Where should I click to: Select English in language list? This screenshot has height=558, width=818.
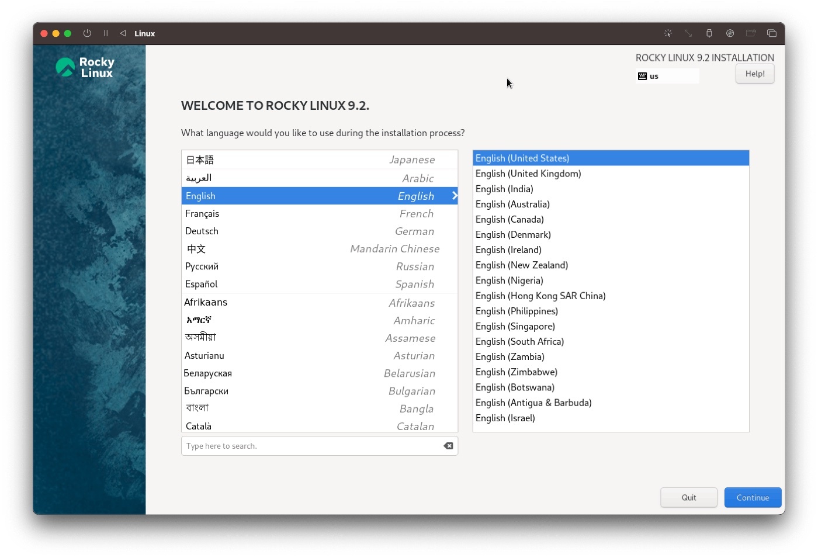(320, 196)
